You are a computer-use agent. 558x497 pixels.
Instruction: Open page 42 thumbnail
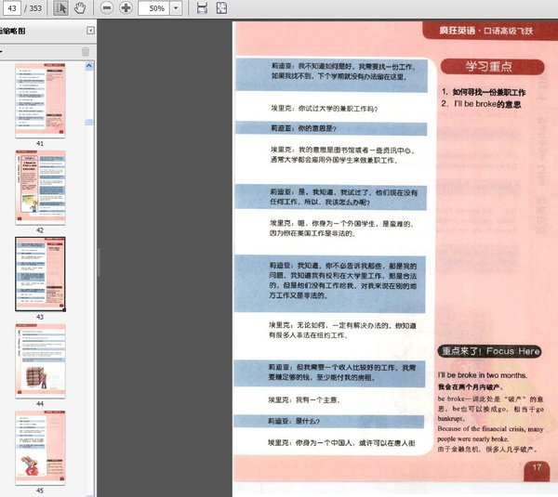tap(40, 188)
